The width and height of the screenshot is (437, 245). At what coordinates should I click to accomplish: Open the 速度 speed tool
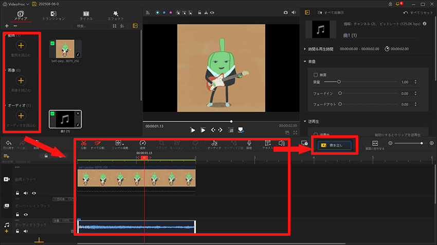click(x=142, y=145)
